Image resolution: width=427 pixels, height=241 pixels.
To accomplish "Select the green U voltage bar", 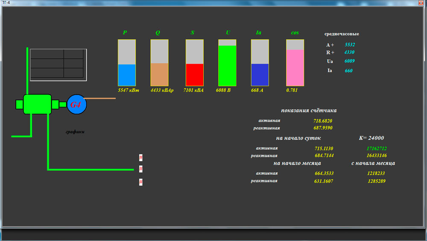I will (227, 66).
